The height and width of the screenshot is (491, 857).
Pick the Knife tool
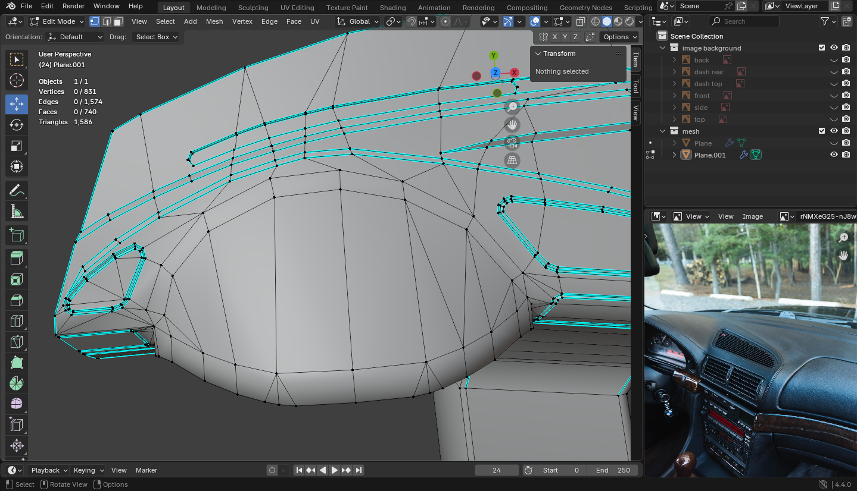[17, 342]
